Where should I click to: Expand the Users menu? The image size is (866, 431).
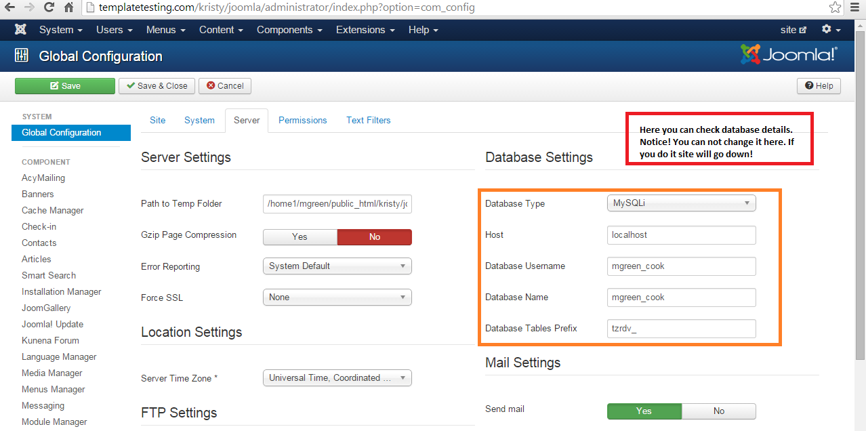[x=114, y=30]
